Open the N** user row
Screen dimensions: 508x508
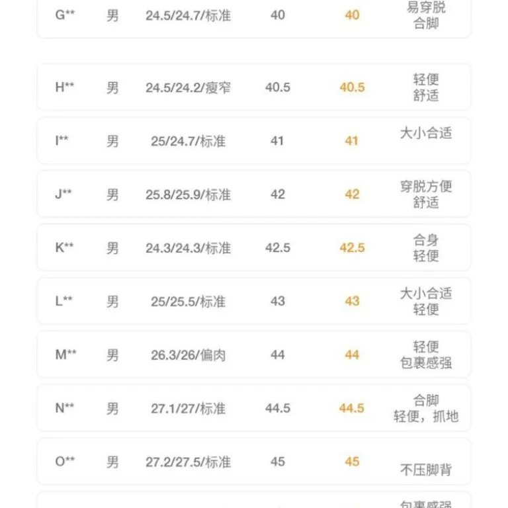254,408
